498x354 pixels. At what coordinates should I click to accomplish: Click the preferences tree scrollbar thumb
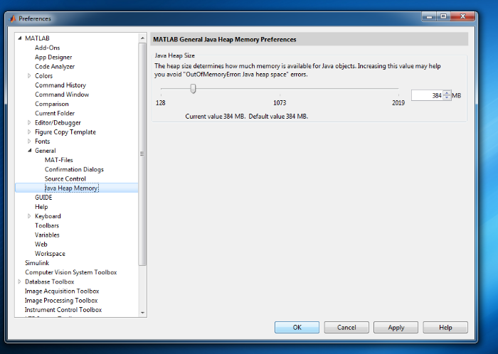point(142,154)
